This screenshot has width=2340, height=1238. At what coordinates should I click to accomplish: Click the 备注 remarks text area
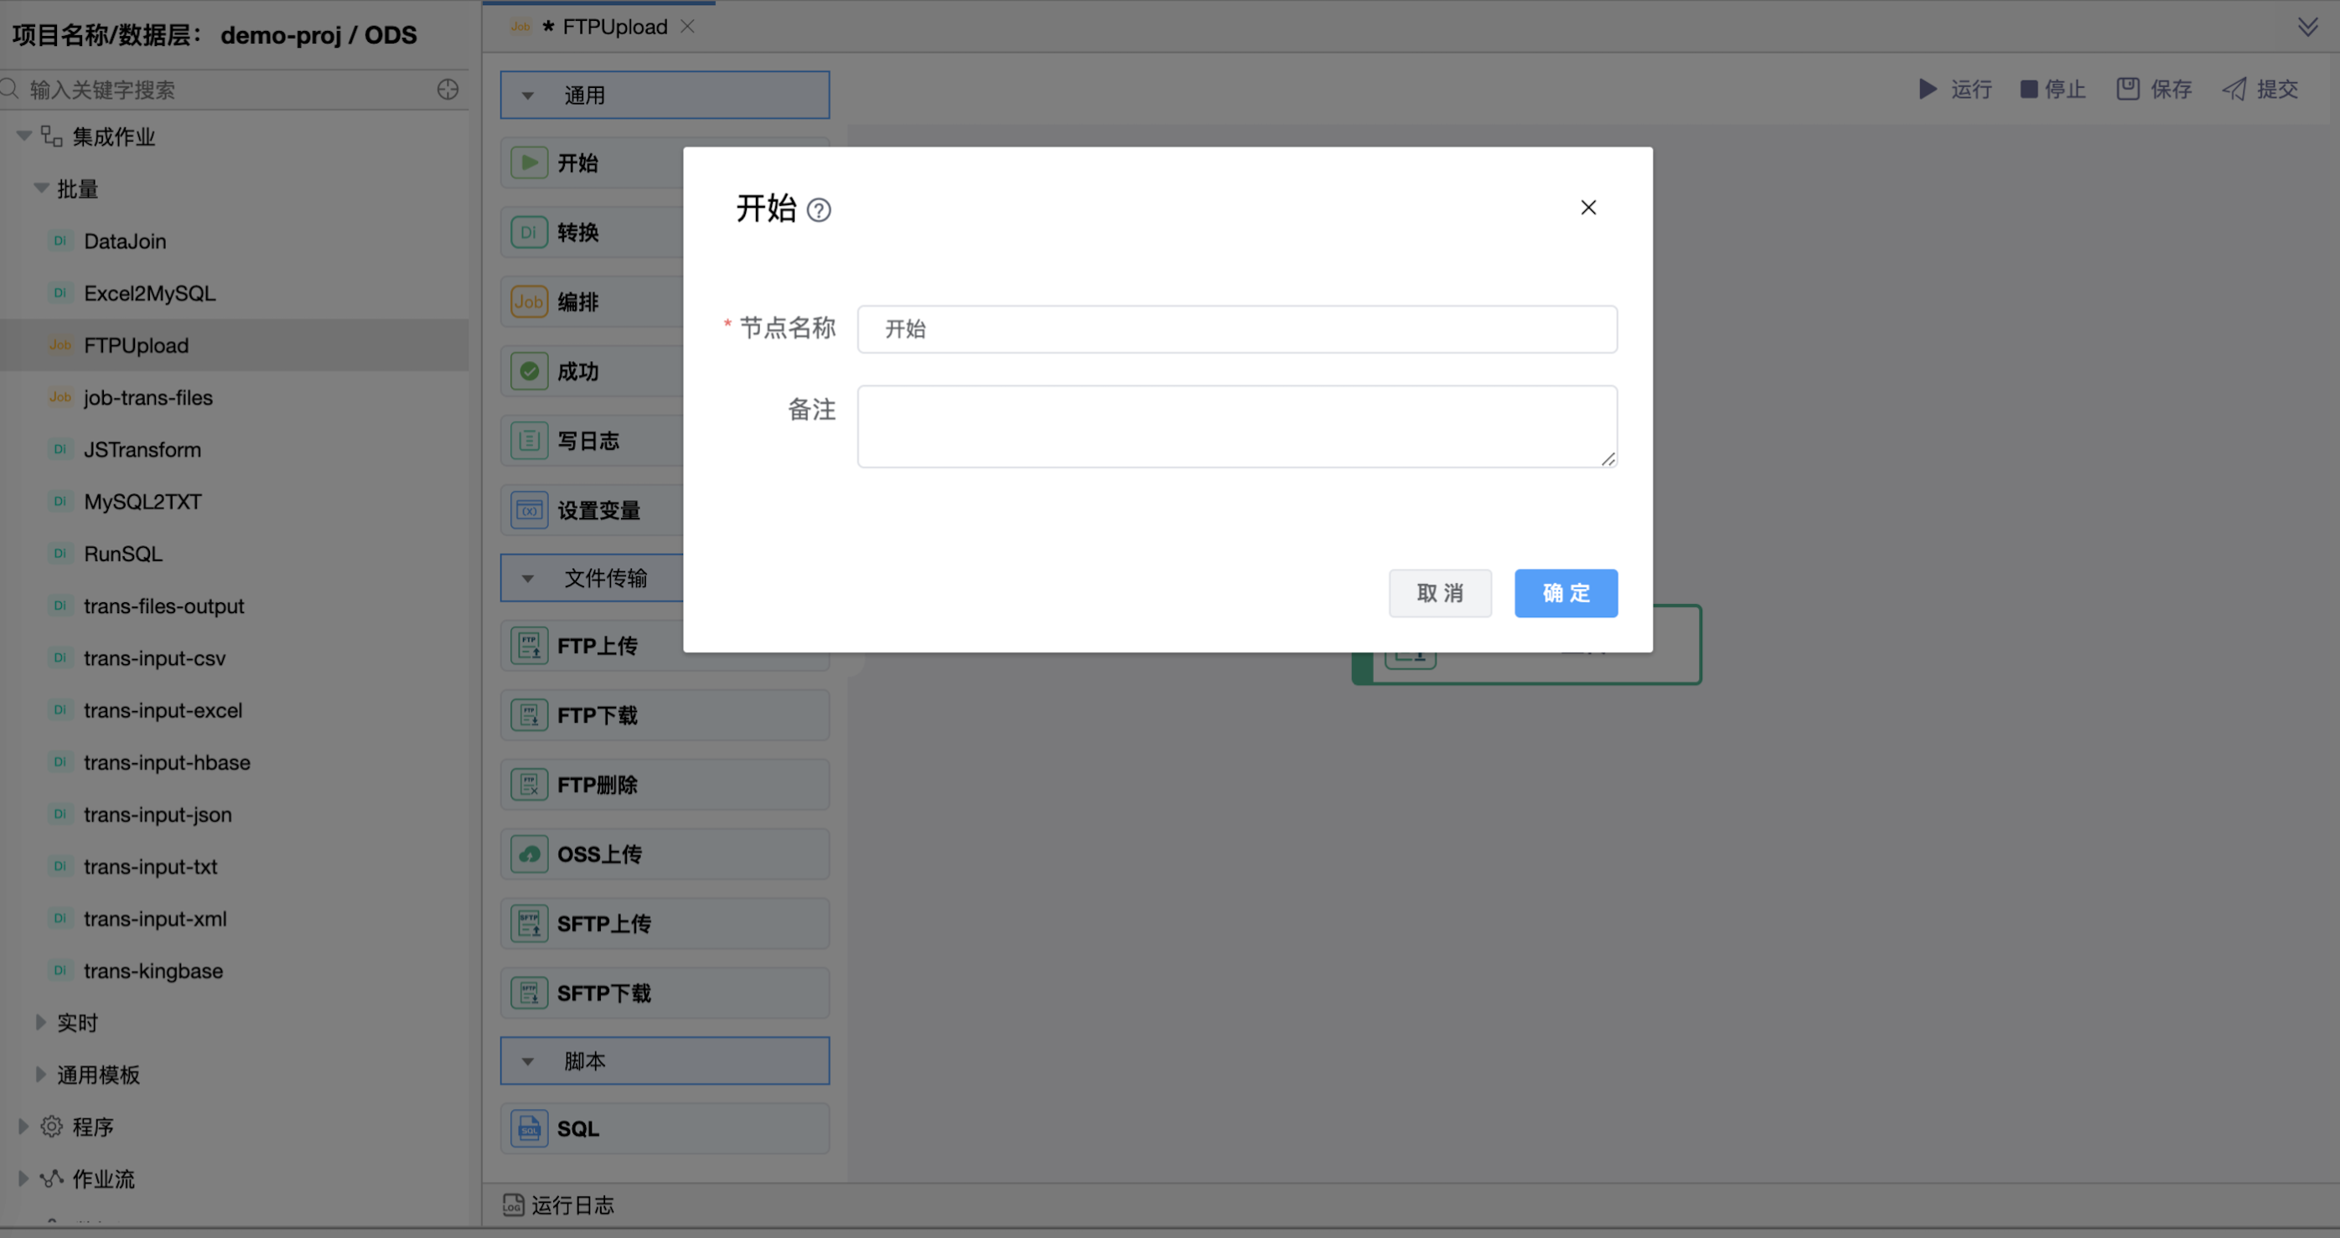coord(1236,426)
